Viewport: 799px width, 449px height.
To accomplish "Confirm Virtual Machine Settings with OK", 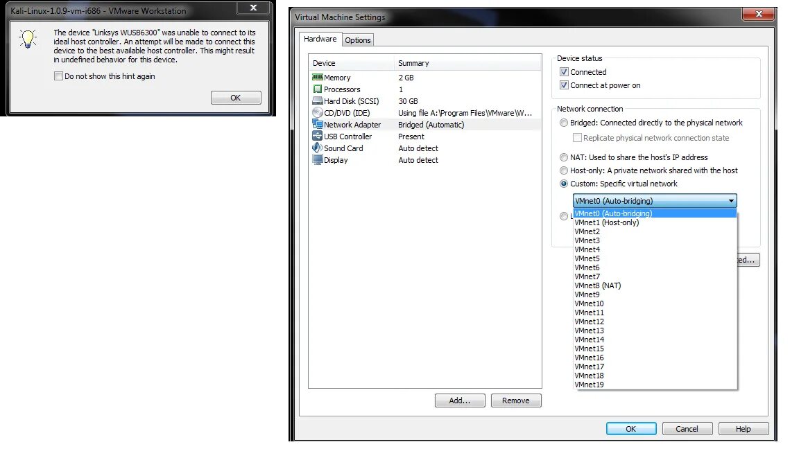I will pos(631,429).
